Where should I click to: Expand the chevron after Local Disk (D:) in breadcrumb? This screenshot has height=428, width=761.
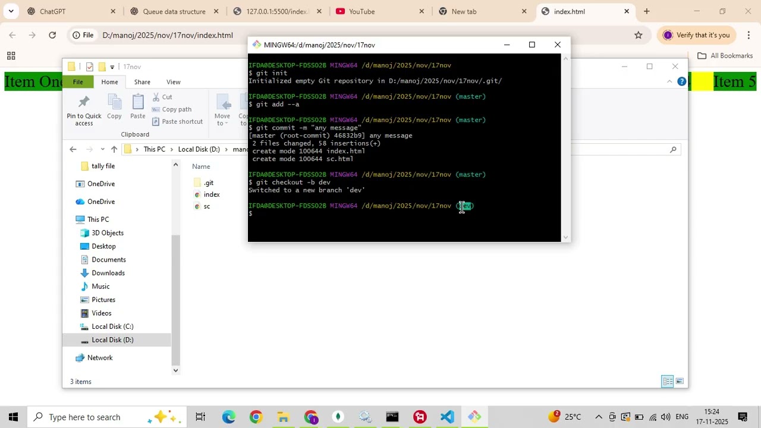pos(226,149)
